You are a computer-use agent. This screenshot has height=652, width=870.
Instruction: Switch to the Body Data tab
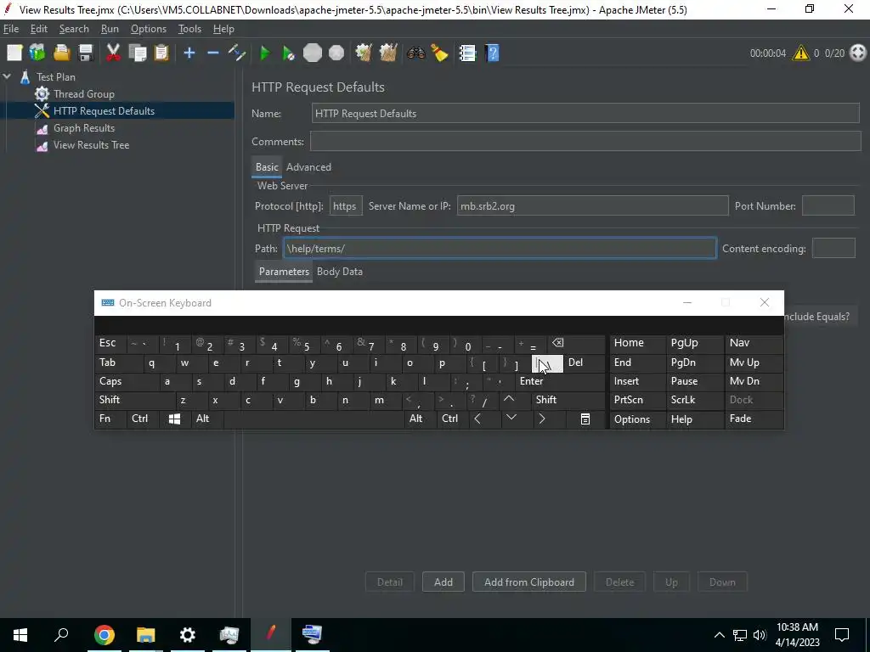pyautogui.click(x=340, y=272)
